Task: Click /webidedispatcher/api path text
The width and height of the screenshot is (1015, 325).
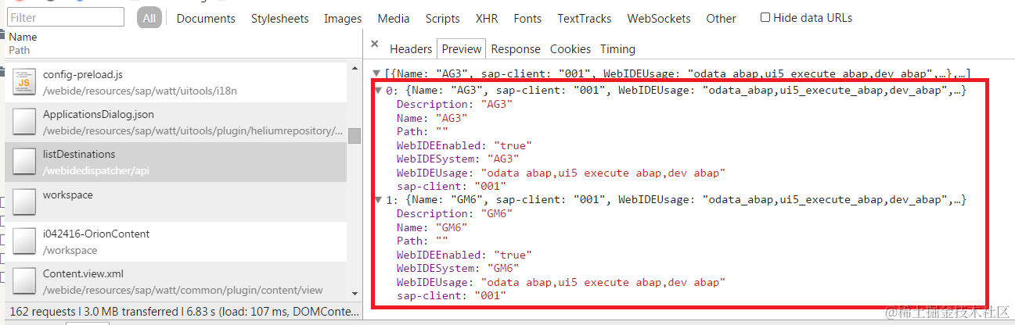Action: click(x=96, y=170)
